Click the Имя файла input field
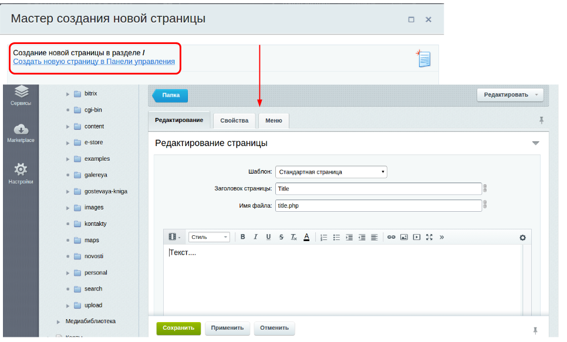Image resolution: width=567 pixels, height=342 pixels. pos(377,205)
